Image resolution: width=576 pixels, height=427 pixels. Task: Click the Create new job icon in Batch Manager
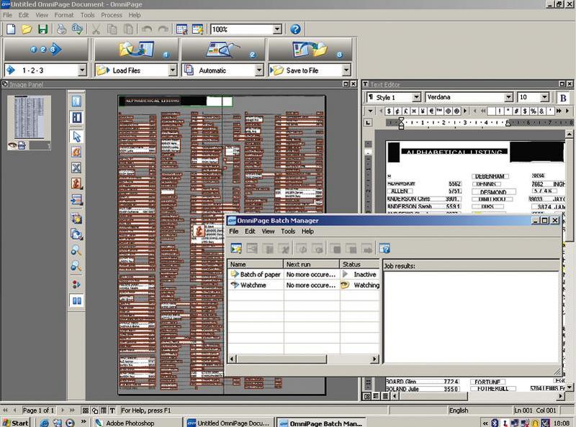(236, 248)
